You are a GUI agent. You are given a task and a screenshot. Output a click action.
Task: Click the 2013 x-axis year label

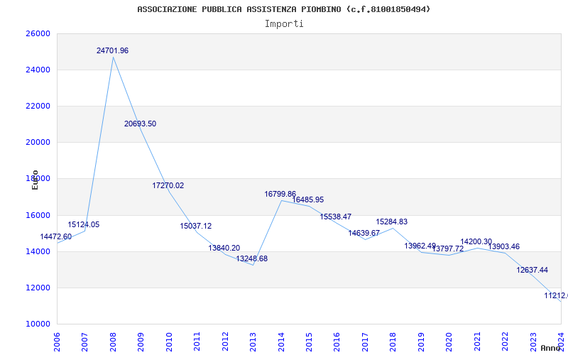253,342
